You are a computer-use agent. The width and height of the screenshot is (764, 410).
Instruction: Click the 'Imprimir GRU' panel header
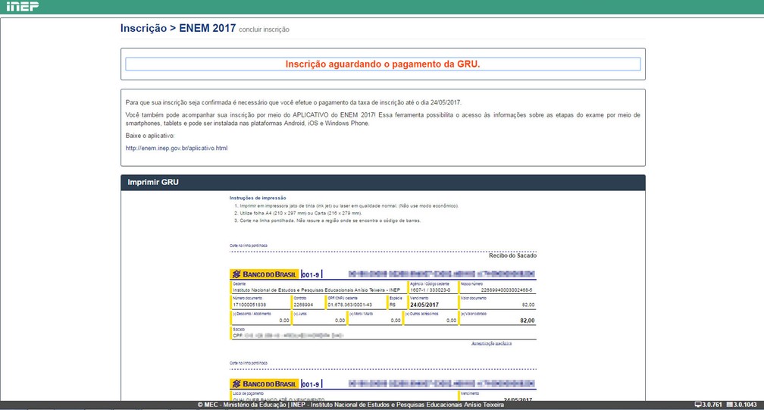pos(154,183)
